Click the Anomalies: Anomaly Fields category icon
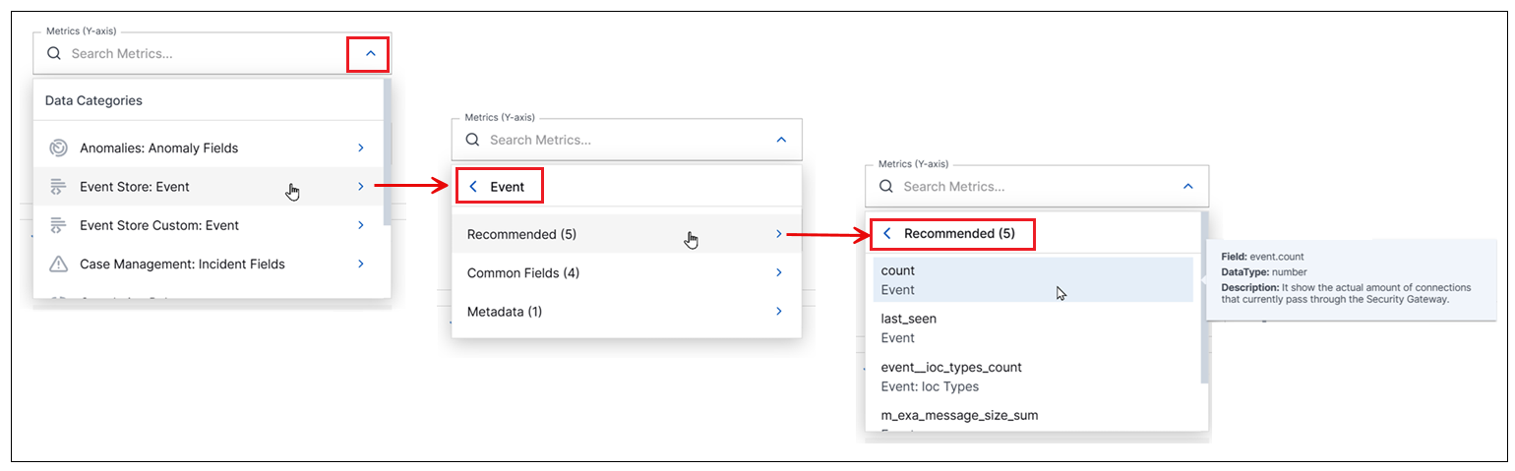1515x471 pixels. 58,147
